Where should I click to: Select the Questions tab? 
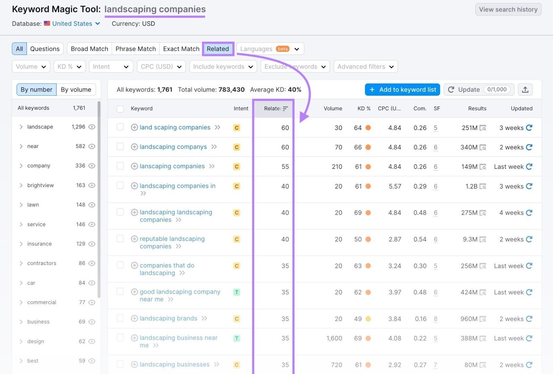(x=45, y=49)
